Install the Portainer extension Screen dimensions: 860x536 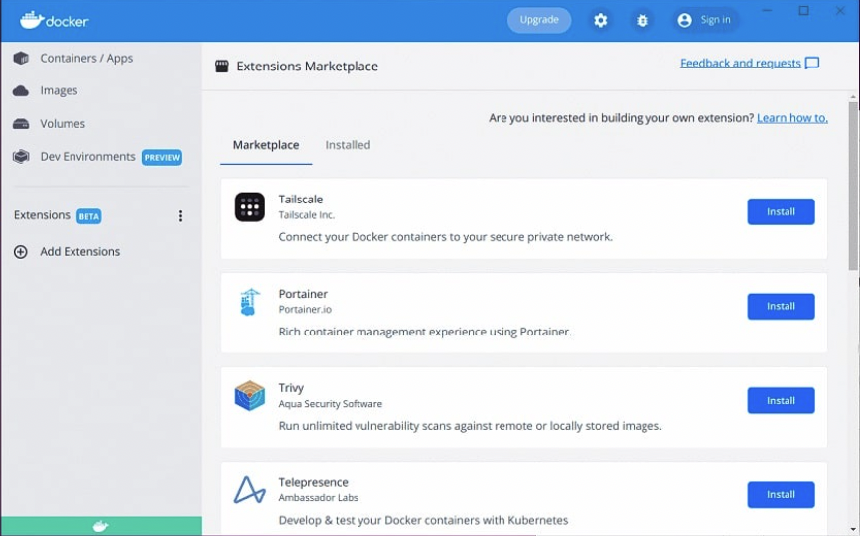pyautogui.click(x=781, y=307)
